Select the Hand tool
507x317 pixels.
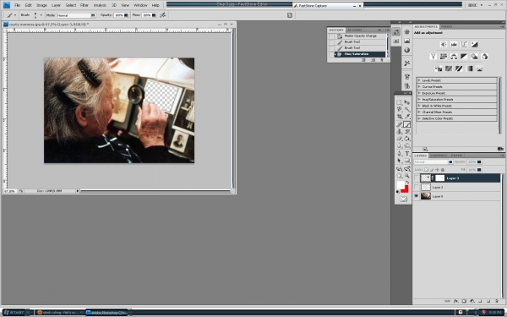(400, 176)
